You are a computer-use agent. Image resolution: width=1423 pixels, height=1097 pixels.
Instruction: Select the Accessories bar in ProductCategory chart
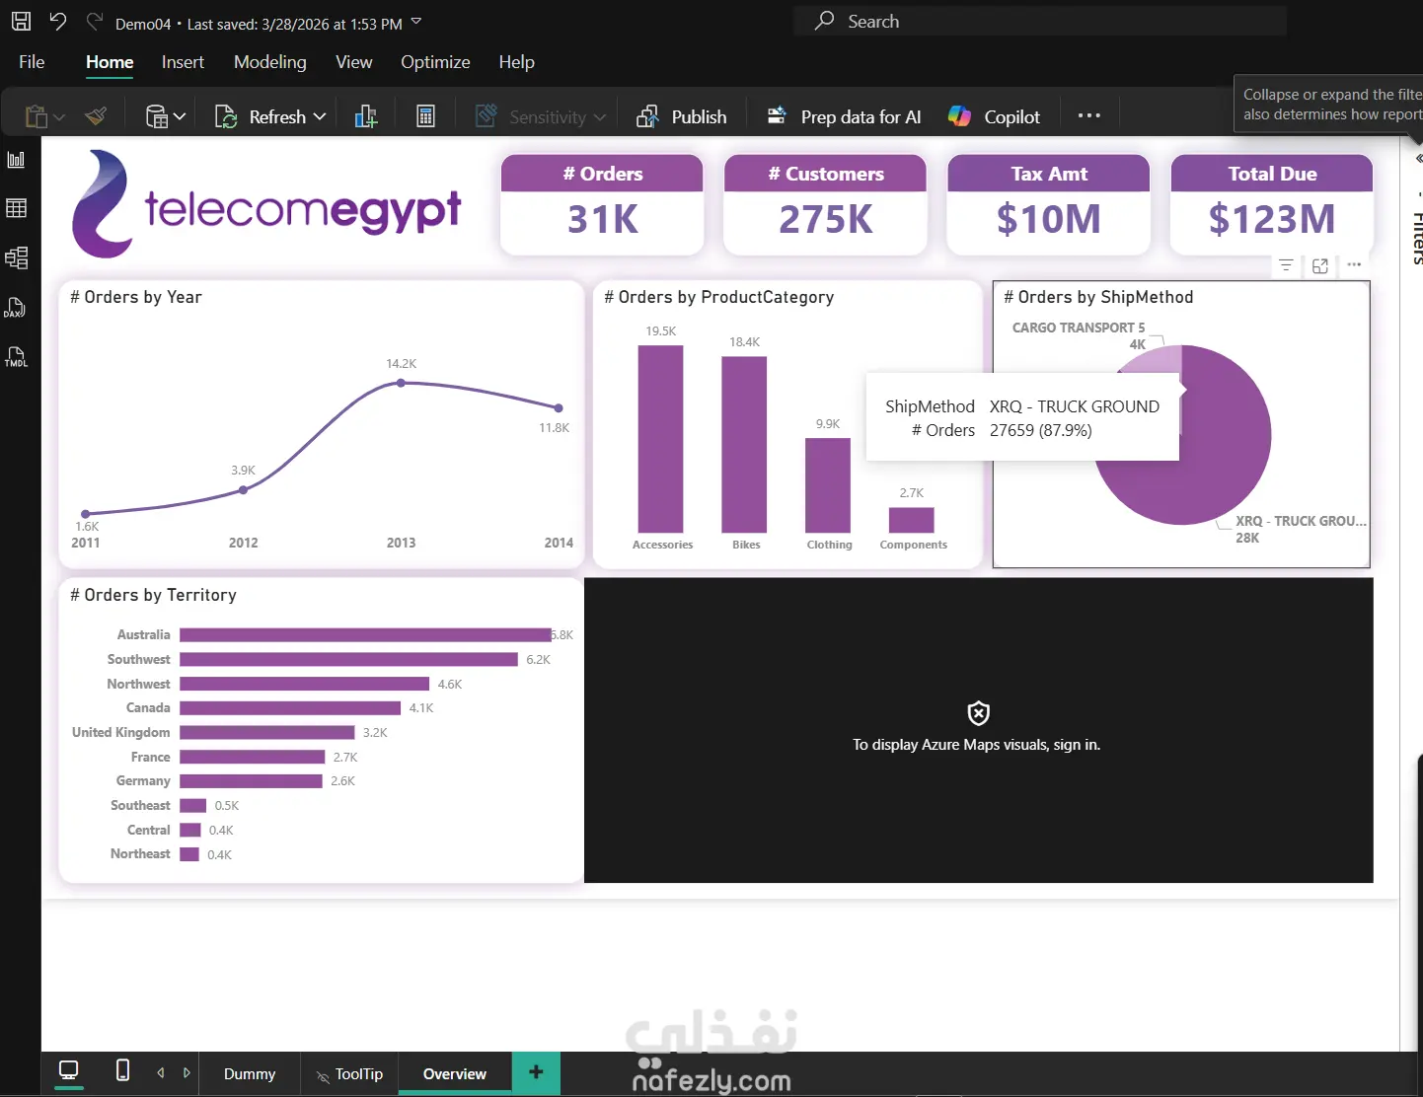(660, 439)
